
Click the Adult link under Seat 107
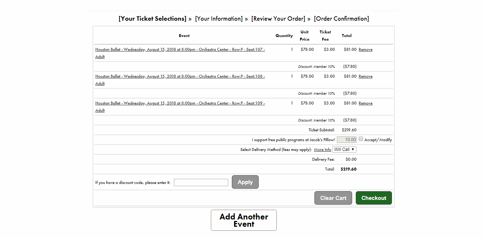pos(100,57)
